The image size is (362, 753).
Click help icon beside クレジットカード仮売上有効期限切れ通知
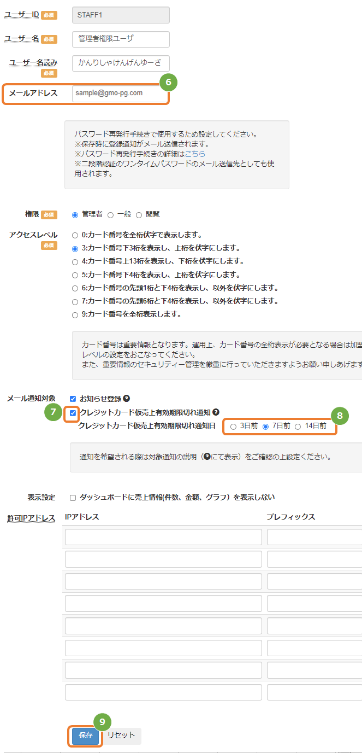pos(216,412)
